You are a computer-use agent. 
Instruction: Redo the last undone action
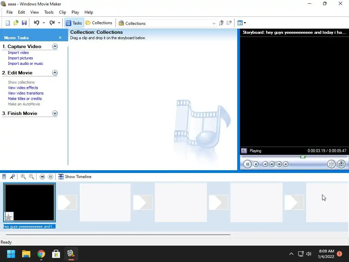[52, 23]
